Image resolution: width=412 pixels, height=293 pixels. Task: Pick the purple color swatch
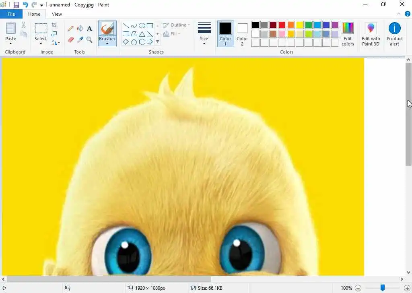click(335, 25)
